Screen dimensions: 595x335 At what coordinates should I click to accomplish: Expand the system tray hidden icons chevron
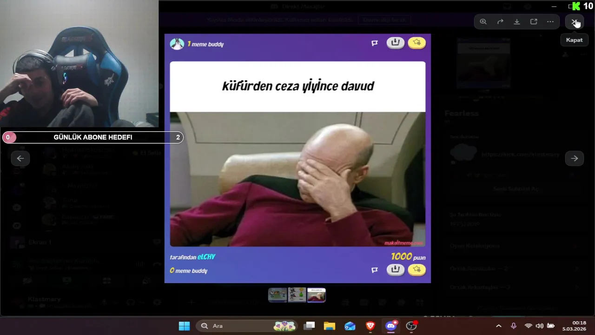(499, 326)
